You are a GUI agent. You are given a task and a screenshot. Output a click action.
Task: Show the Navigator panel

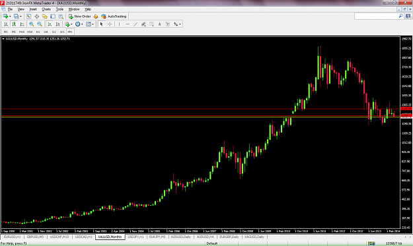click(x=45, y=16)
